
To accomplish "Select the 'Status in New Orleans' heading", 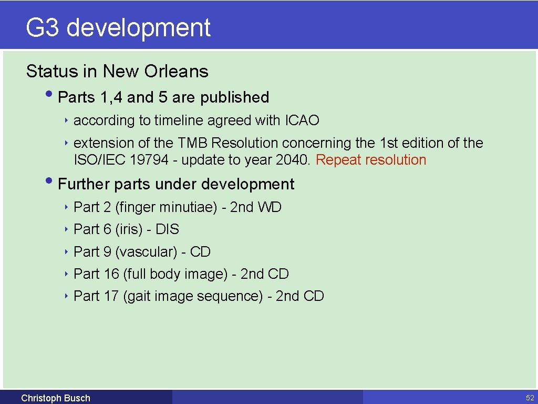I will [x=117, y=71].
